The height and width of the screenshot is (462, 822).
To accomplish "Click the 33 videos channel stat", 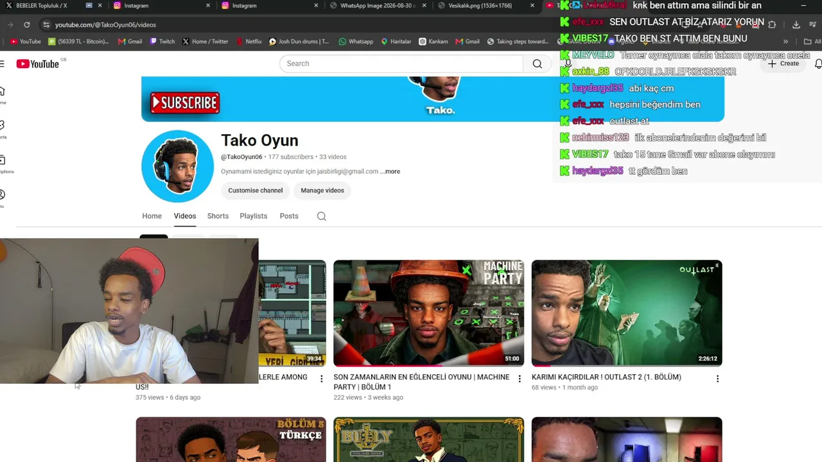I will 333,157.
